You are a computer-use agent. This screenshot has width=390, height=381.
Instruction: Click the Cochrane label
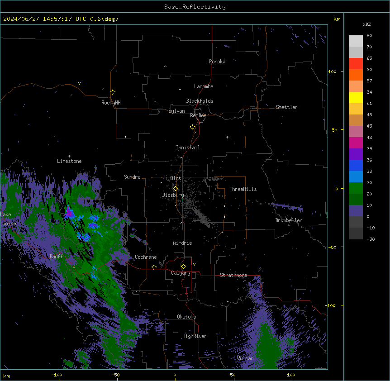pyautogui.click(x=146, y=257)
